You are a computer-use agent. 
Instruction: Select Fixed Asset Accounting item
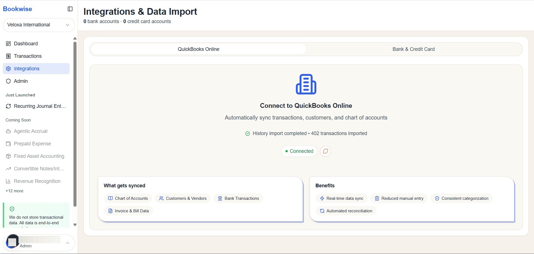36,156
